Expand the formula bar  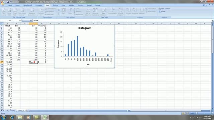(x=213, y=20)
